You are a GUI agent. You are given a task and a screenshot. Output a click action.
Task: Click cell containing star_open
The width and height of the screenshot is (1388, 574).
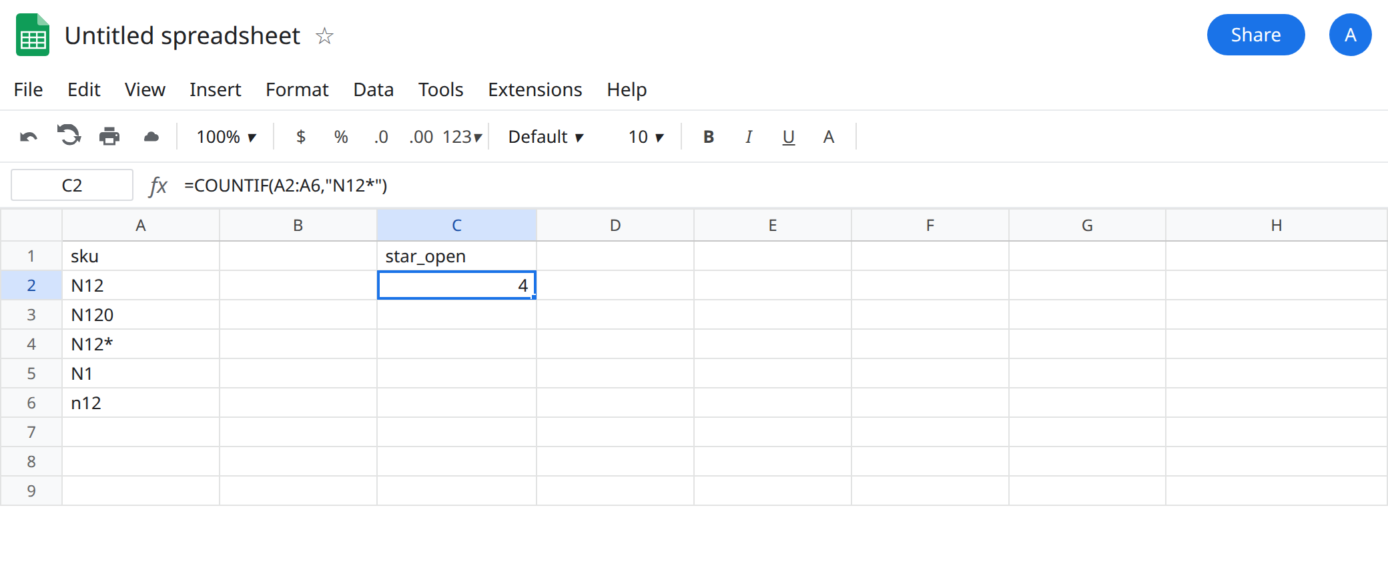coord(456,256)
